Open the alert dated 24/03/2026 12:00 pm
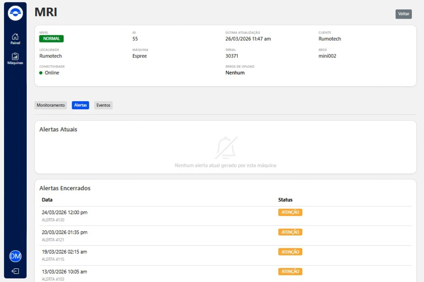Image resolution: width=424 pixels, height=282 pixels. [x=65, y=212]
